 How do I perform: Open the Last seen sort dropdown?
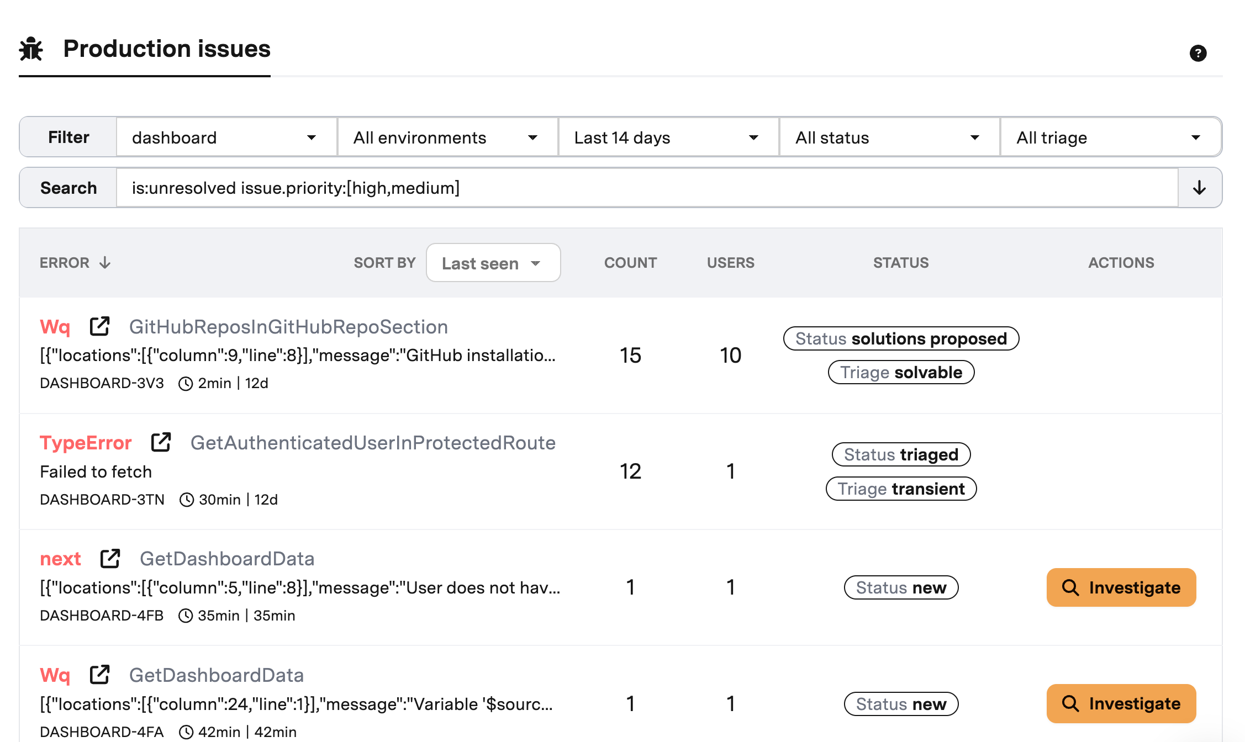click(x=493, y=263)
